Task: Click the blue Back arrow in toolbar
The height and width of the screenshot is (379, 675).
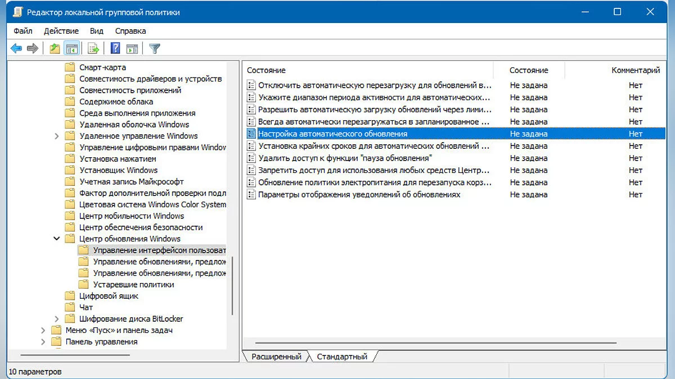Action: click(x=16, y=49)
